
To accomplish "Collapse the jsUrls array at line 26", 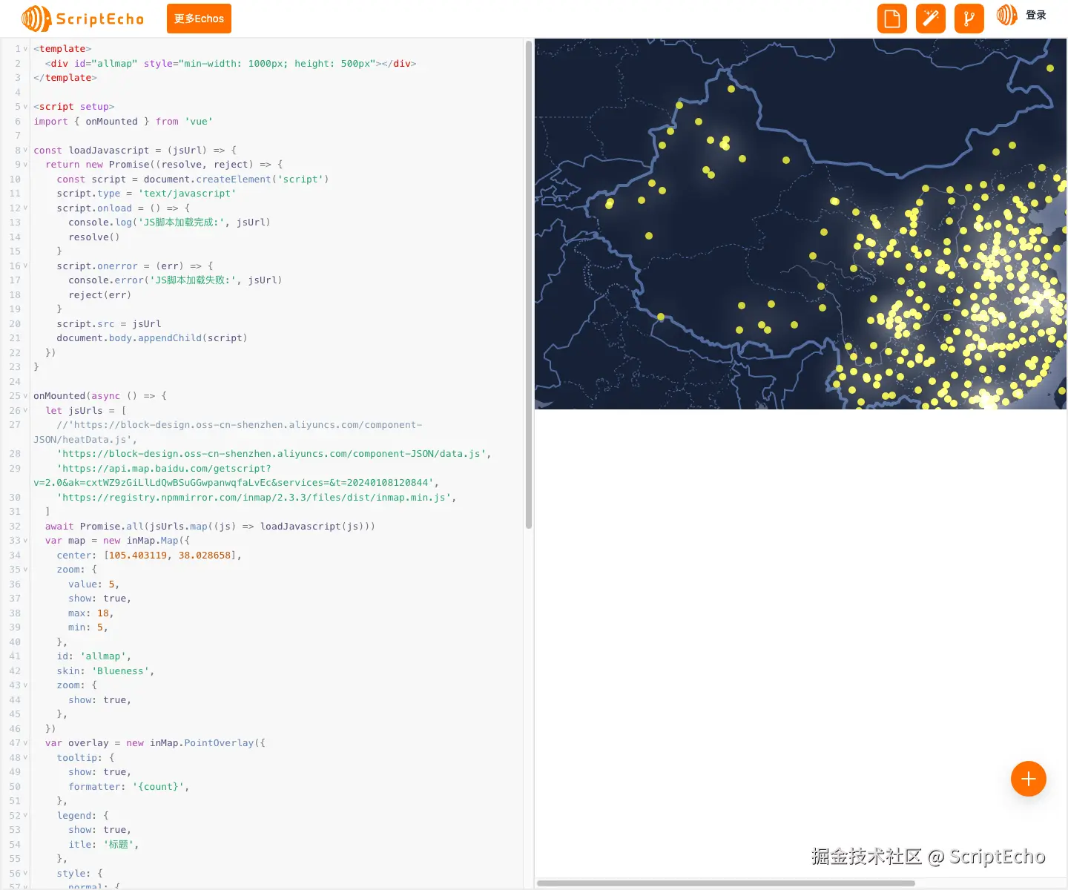I will tap(25, 410).
